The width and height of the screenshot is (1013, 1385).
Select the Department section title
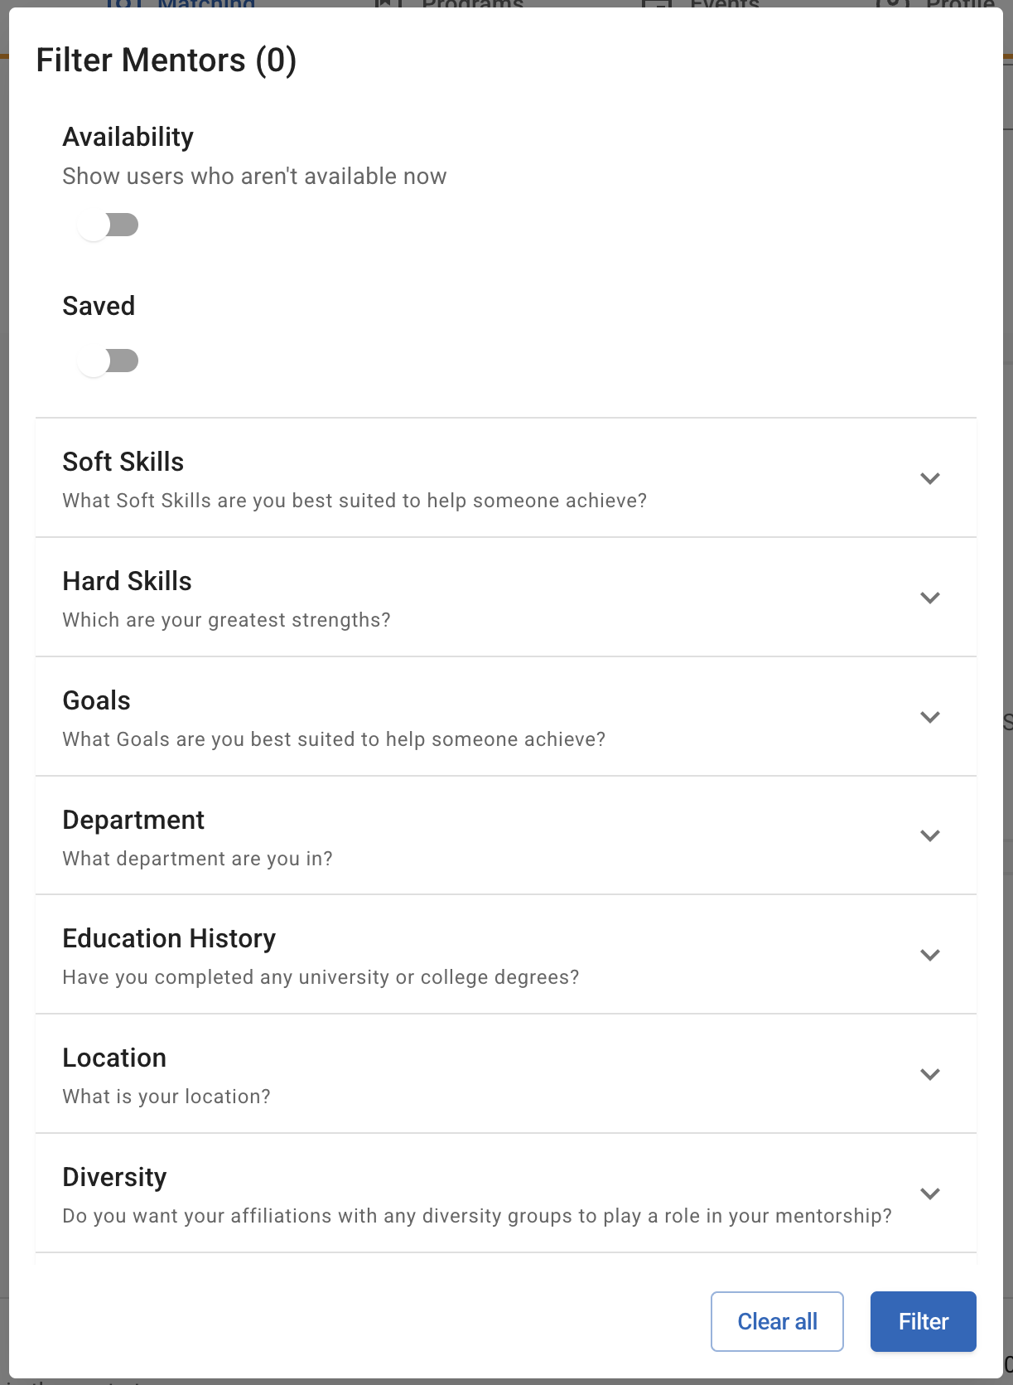(133, 820)
